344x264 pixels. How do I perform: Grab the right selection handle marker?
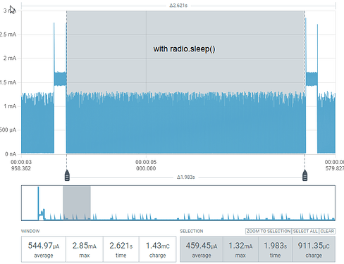[x=305, y=175]
